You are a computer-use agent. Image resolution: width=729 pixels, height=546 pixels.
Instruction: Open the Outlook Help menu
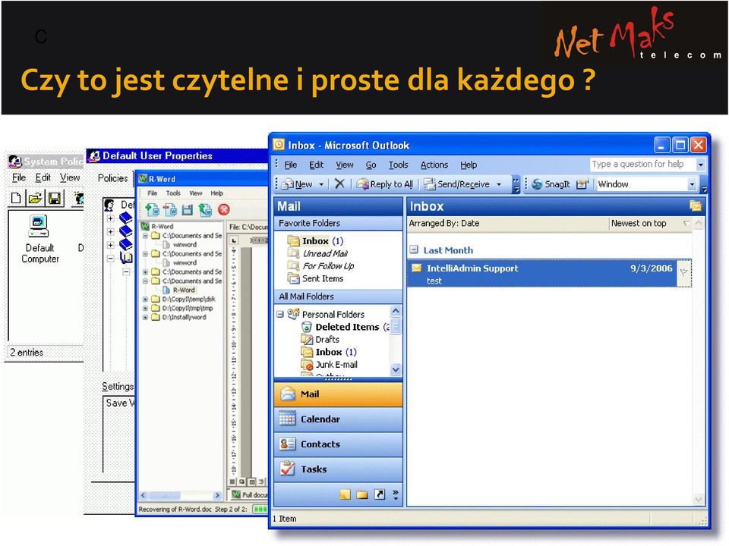pos(469,165)
